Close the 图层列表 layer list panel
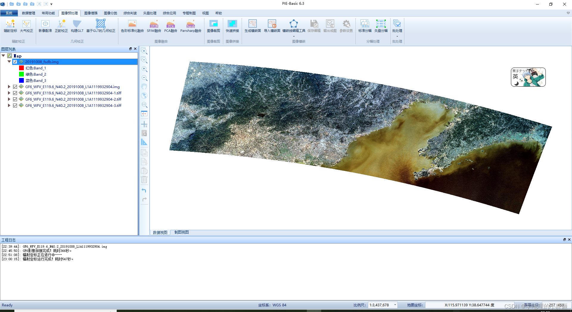Screen dimensions: 572x312 coord(135,49)
